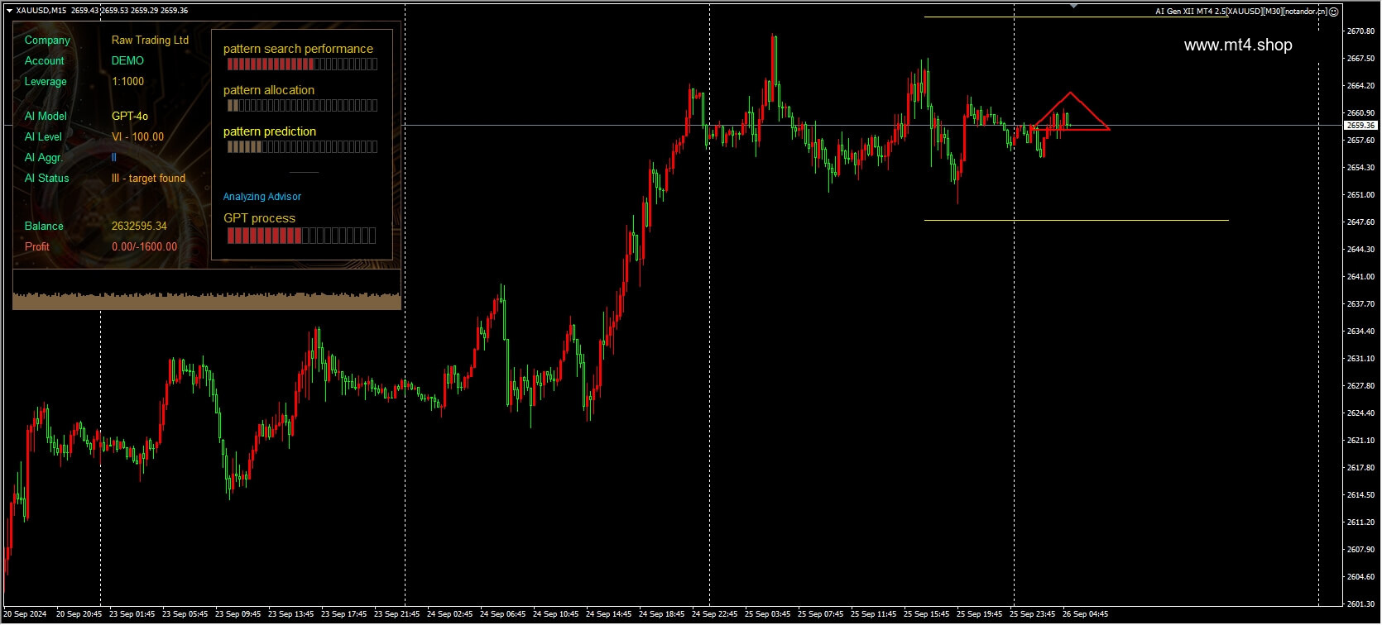Click the 2664.20 price scale label
Image resolution: width=1382 pixels, height=625 pixels.
tap(1360, 85)
